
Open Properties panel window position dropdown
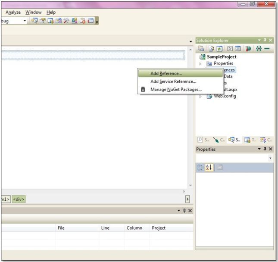[259, 149]
